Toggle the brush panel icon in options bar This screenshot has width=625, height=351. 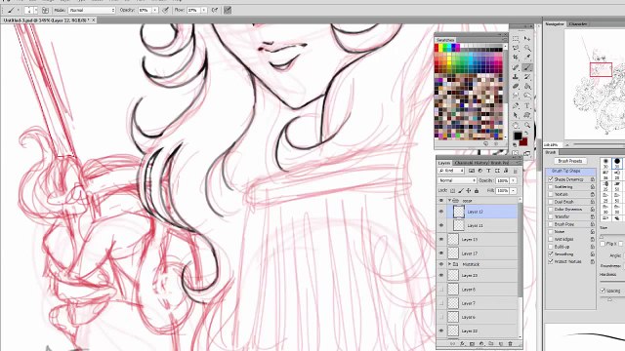point(46,10)
